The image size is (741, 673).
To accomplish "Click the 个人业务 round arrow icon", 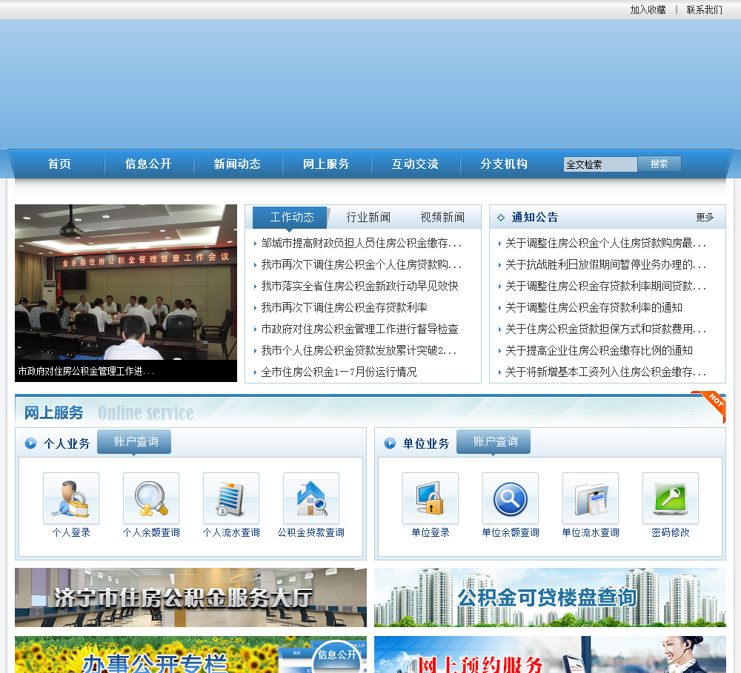I will click(30, 443).
